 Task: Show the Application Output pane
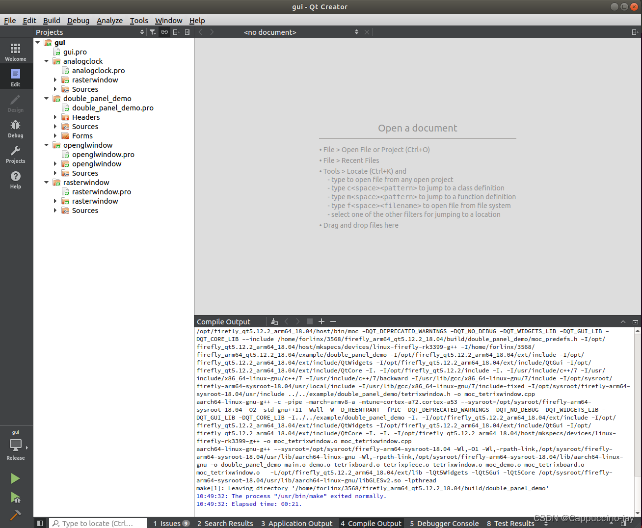tap(296, 523)
